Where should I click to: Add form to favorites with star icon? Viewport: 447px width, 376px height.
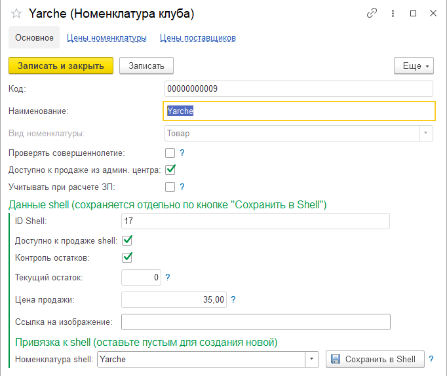[x=16, y=13]
